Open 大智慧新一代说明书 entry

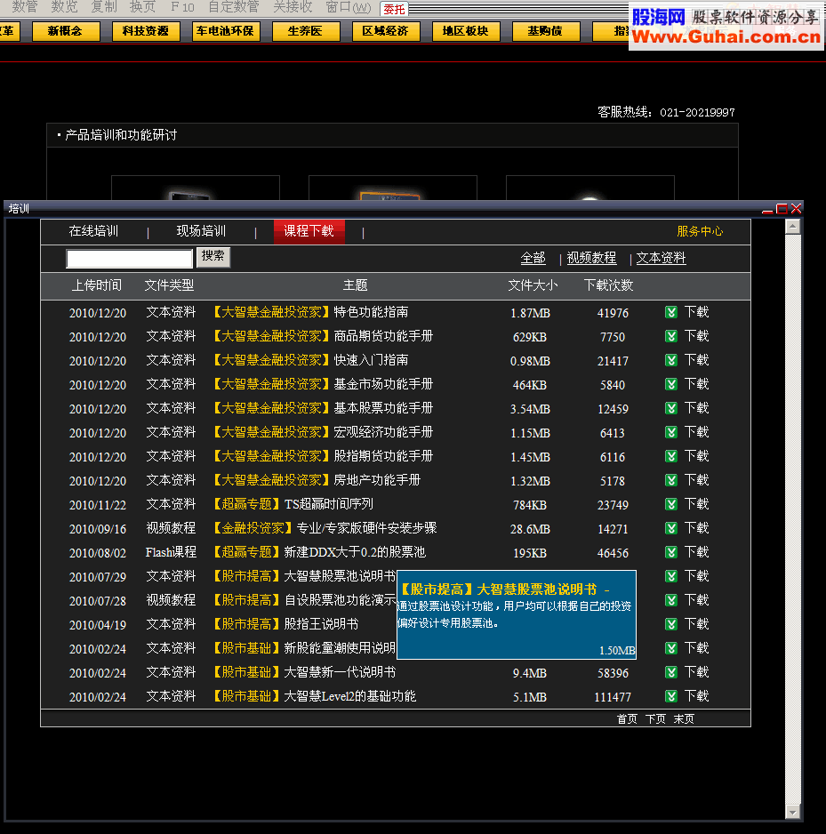[x=304, y=672]
